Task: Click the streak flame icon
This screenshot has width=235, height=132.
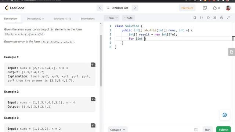Action: pyautogui.click(x=215, y=8)
